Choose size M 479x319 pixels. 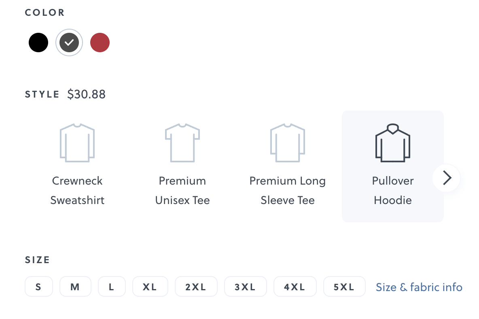point(75,287)
